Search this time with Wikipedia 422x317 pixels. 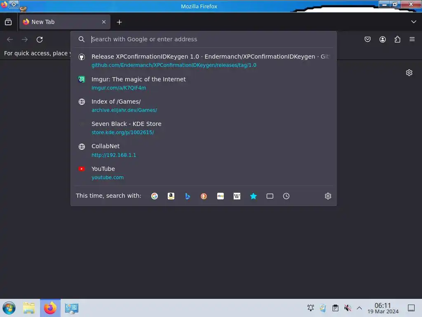point(237,196)
